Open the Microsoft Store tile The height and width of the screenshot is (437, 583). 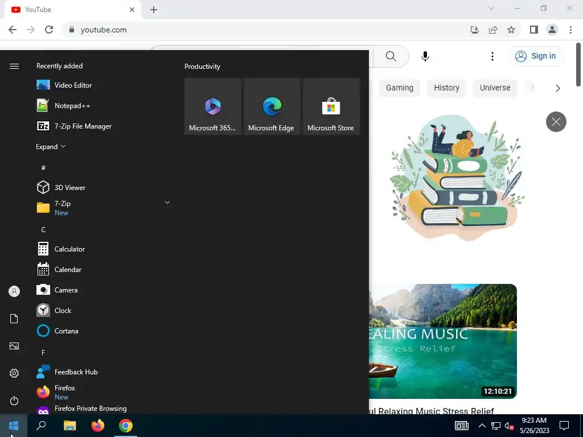331,106
